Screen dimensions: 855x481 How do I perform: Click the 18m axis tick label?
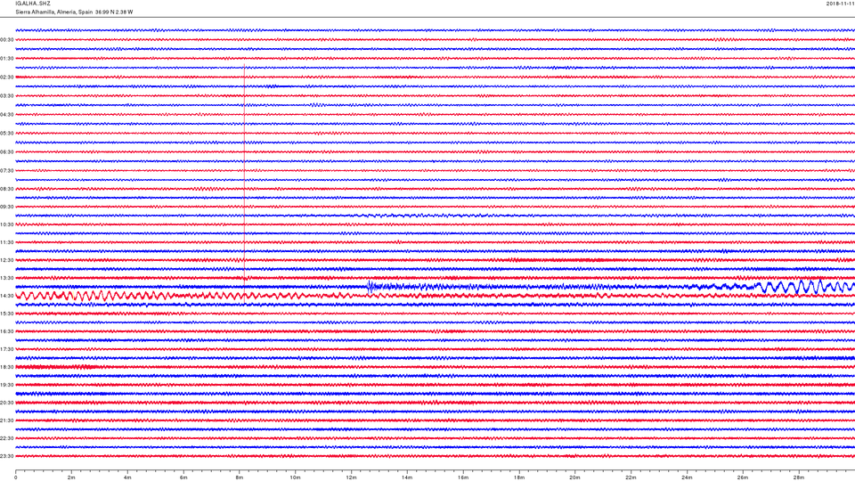pos(518,477)
